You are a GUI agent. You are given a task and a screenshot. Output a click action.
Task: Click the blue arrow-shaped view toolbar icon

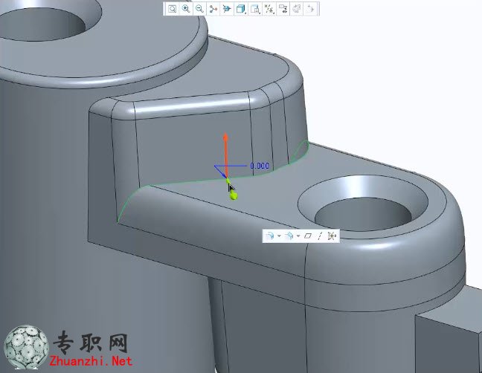(x=227, y=9)
